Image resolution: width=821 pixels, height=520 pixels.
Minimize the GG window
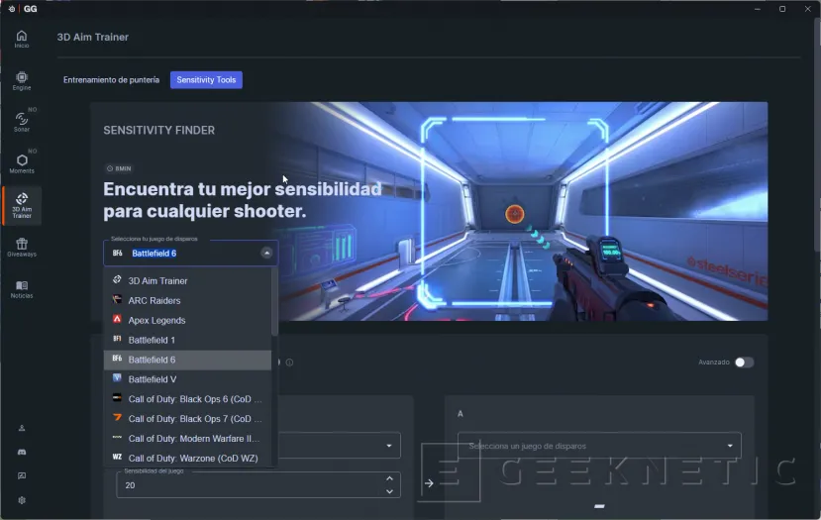[757, 9]
